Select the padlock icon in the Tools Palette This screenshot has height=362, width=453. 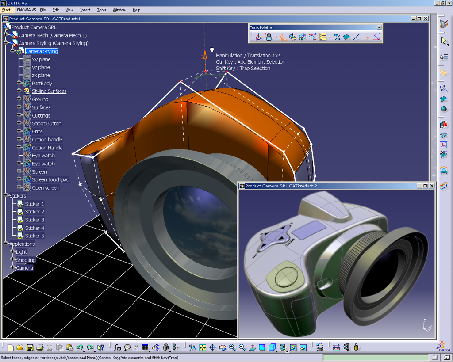[x=269, y=37]
